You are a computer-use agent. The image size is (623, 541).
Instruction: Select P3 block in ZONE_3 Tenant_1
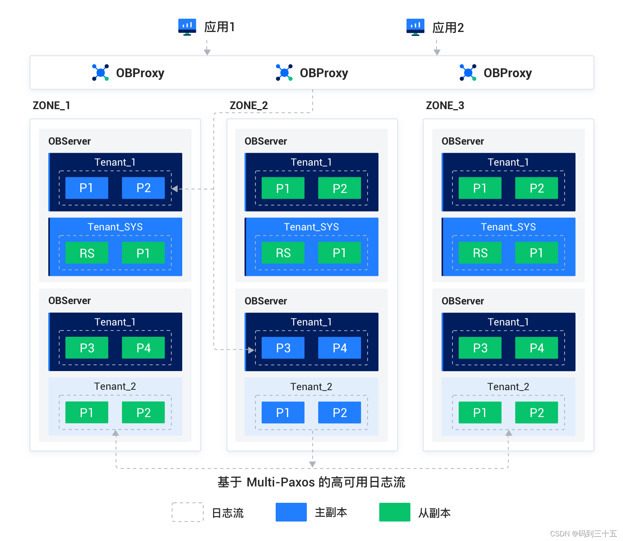pos(480,348)
